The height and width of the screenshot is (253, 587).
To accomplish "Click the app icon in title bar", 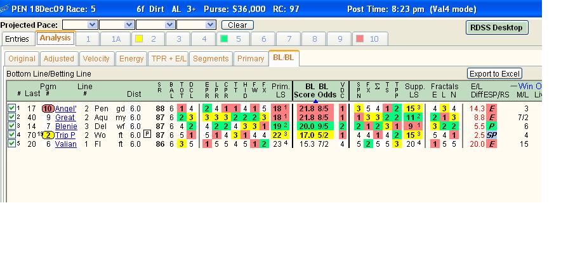I will (4, 9).
